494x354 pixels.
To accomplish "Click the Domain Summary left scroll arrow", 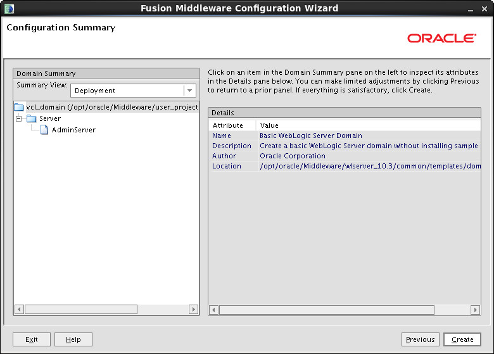I will (x=19, y=309).
